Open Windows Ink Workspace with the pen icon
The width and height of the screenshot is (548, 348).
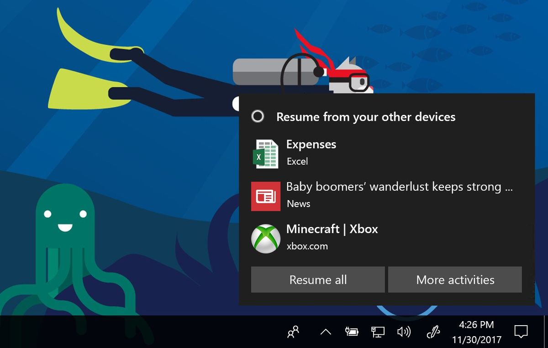(432, 332)
